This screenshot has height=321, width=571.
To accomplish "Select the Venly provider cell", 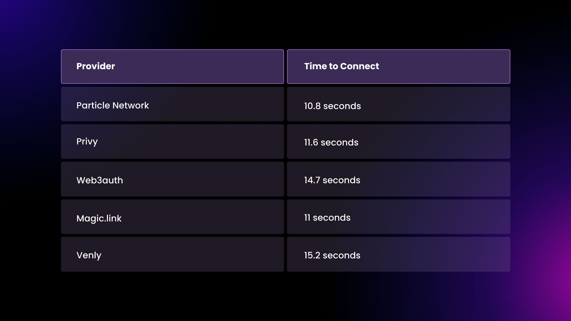I will (172, 254).
